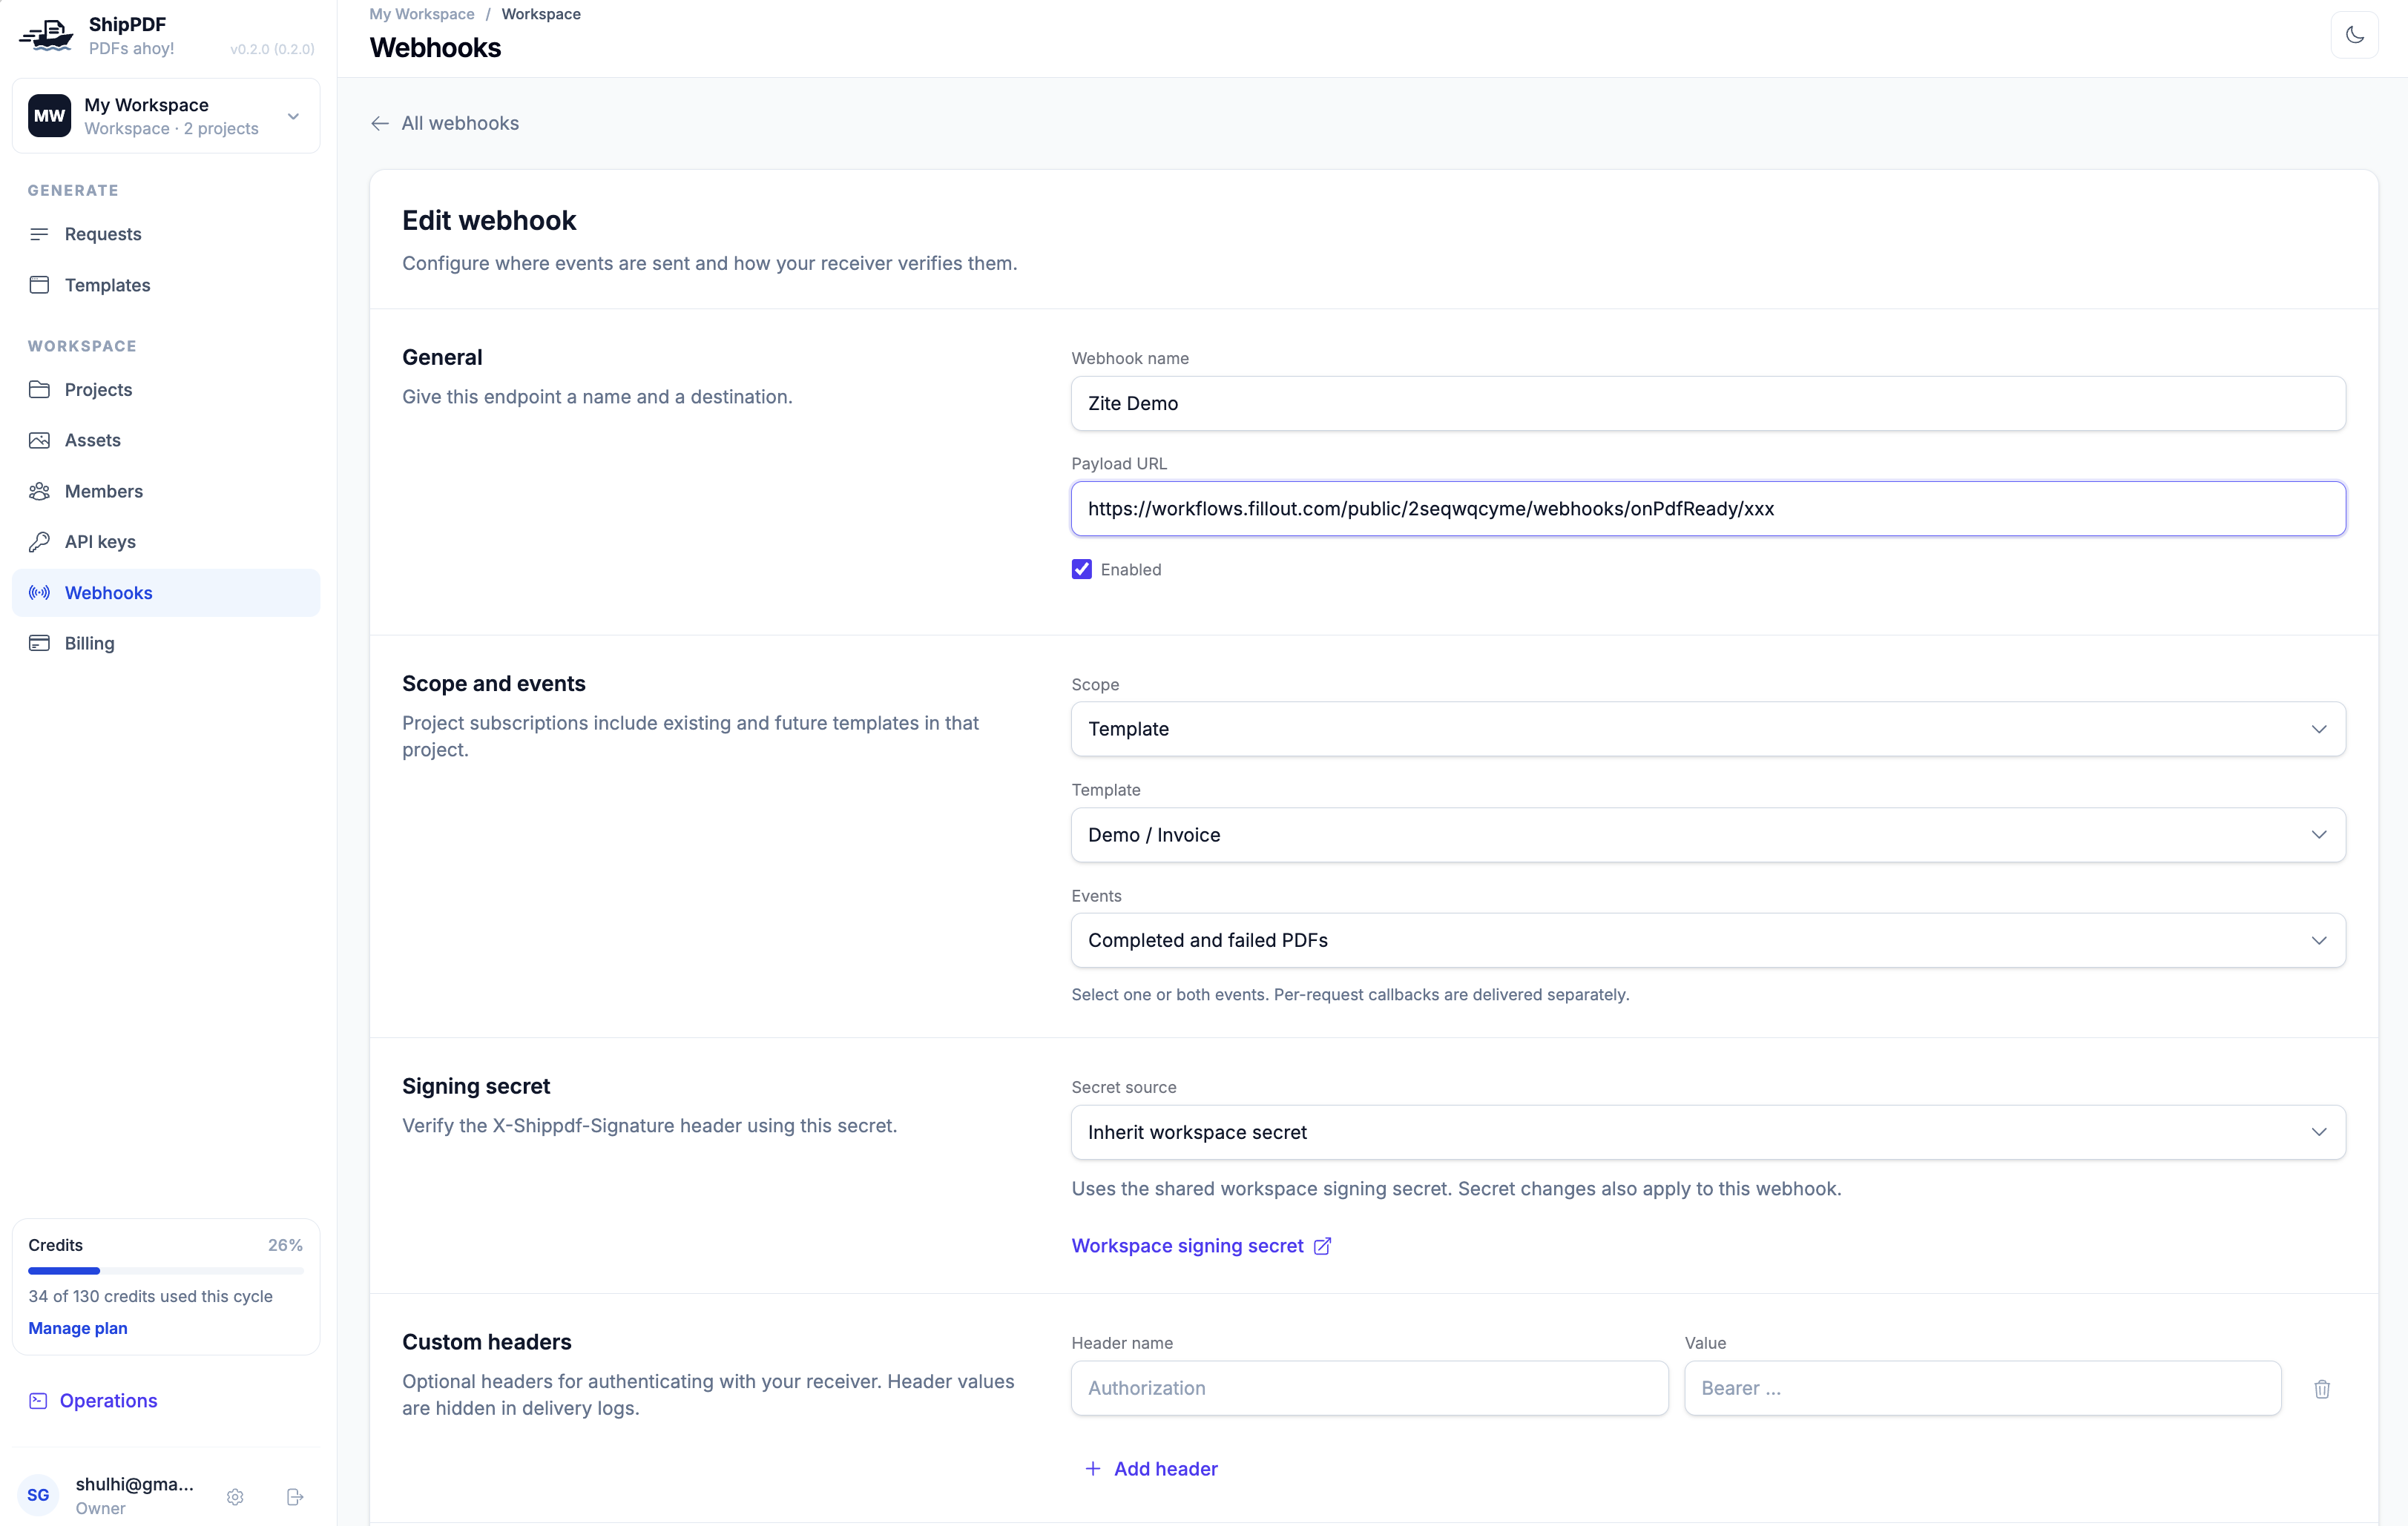Click Add header
This screenshot has height=1526, width=2408.
[x=1151, y=1468]
